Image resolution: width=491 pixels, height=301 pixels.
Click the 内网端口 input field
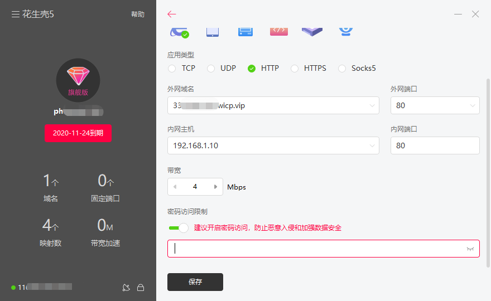click(435, 145)
